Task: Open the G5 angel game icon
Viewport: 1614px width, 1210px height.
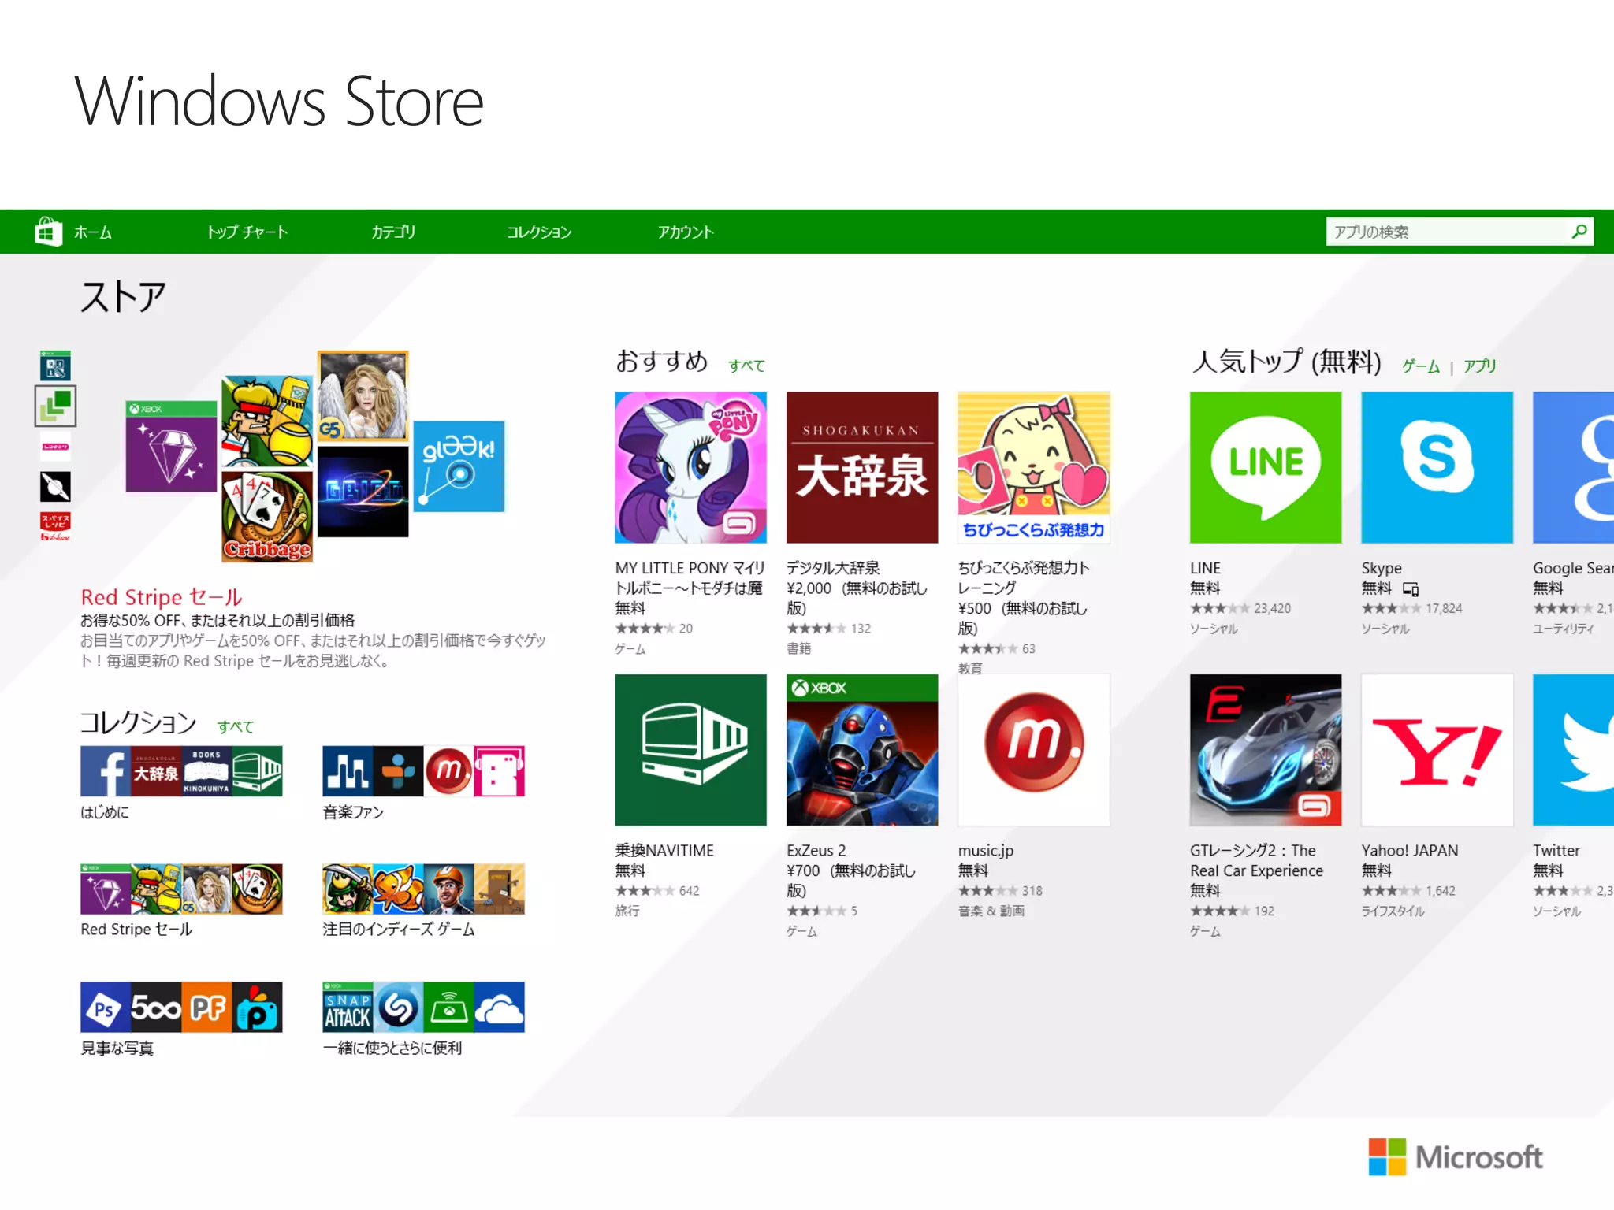Action: pos(363,395)
